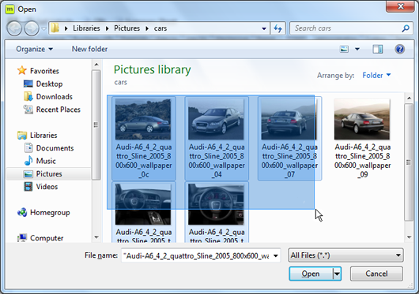Screen dimensions: 419x294
Task: Open the Arrange by Folder dropdown
Action: coord(376,76)
